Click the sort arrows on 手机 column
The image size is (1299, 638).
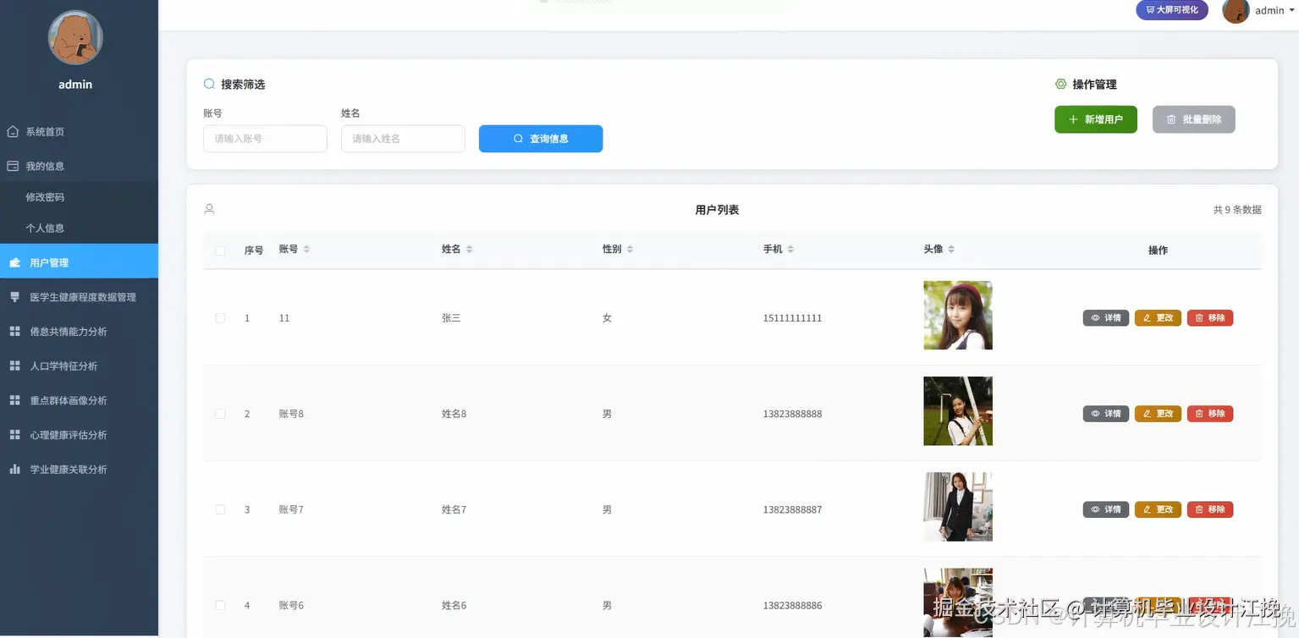point(790,250)
